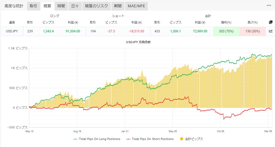The height and width of the screenshot is (147, 275).
Task: Click the short pips value -37.3
Action: [111, 31]
